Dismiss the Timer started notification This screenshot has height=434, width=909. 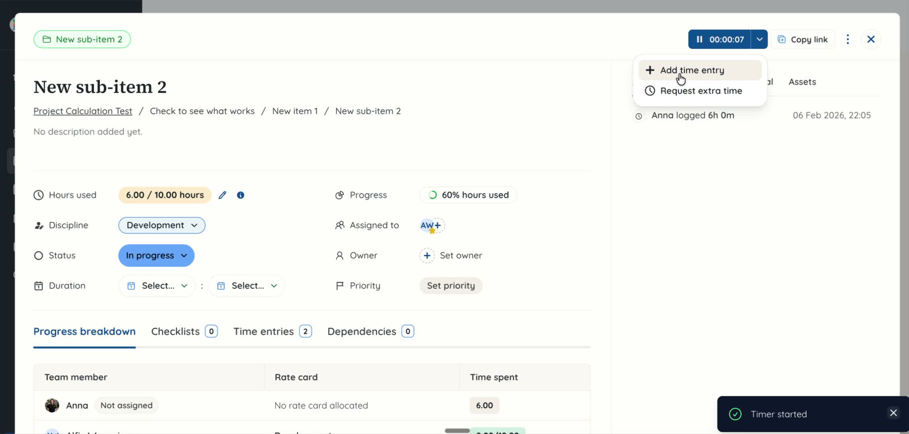click(x=893, y=413)
